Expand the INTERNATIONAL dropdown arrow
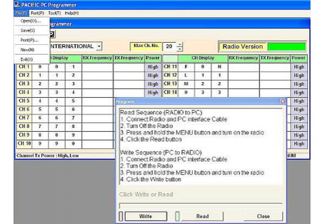 pyautogui.click(x=99, y=46)
